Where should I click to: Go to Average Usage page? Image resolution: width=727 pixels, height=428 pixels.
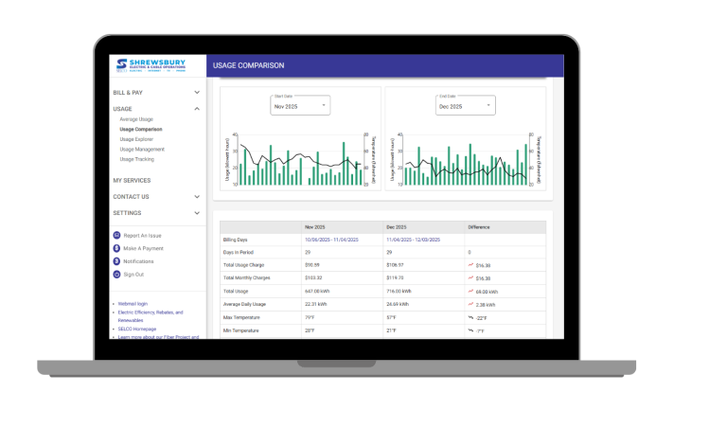pos(136,119)
